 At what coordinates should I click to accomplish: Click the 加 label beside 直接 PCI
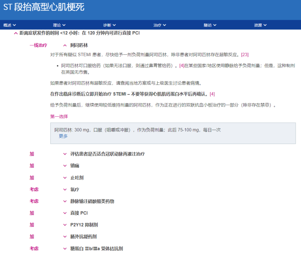coord(32,213)
